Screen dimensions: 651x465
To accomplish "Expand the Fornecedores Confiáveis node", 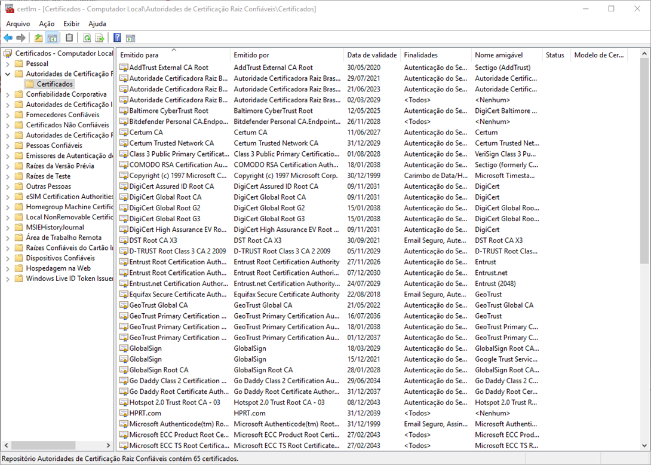I will click(x=8, y=115).
